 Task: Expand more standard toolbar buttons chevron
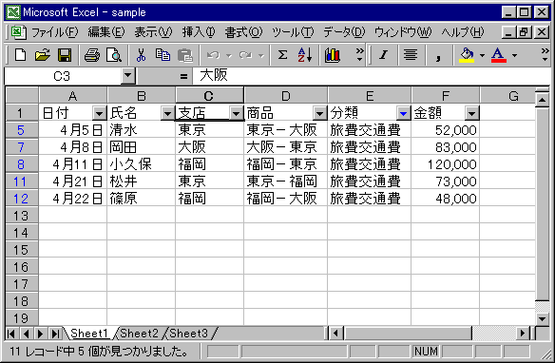[359, 55]
